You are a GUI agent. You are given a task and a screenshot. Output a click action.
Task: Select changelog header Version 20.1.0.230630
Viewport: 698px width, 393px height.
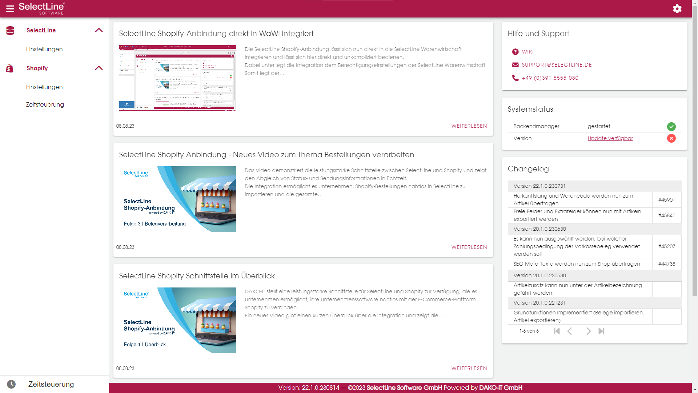coord(594,229)
